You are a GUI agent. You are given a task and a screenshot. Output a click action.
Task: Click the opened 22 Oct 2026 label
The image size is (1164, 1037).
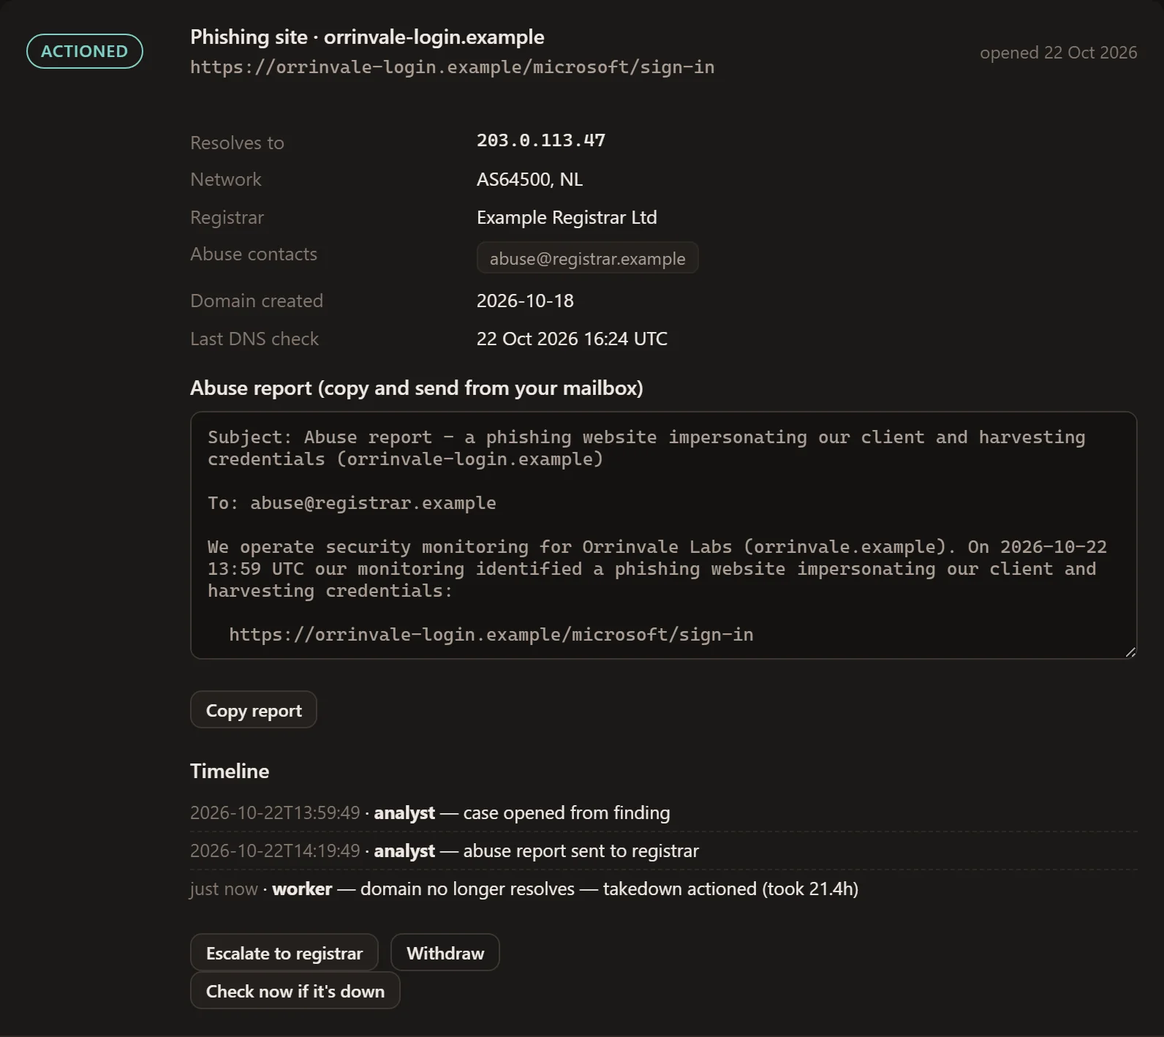(1058, 53)
